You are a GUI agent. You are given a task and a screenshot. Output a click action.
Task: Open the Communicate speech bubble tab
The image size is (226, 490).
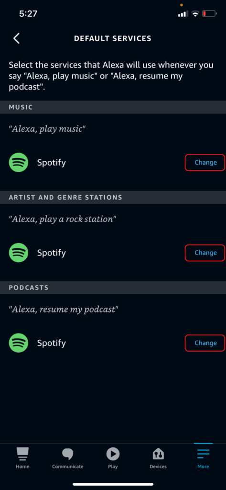[x=68, y=458]
